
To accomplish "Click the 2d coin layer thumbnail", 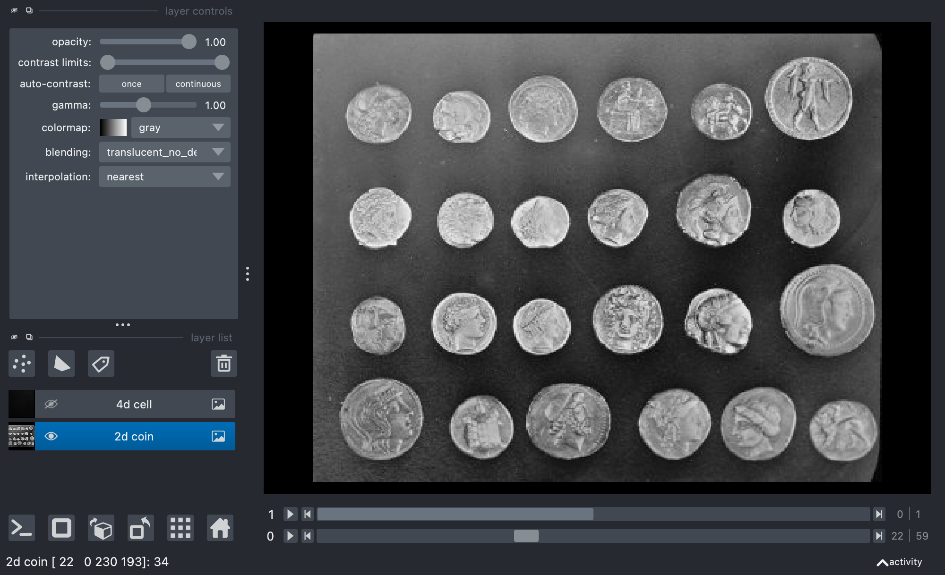I will click(22, 436).
